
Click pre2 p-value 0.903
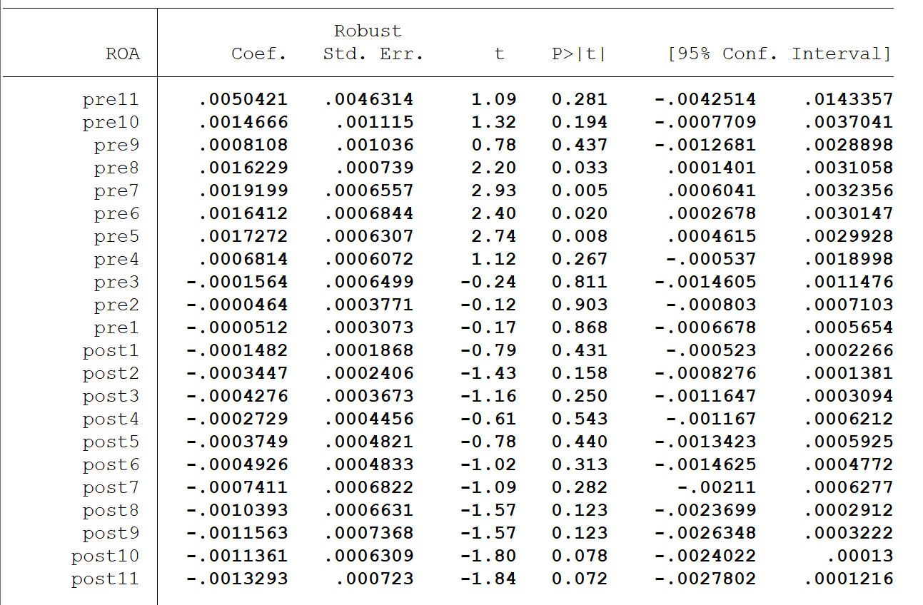click(x=580, y=305)
